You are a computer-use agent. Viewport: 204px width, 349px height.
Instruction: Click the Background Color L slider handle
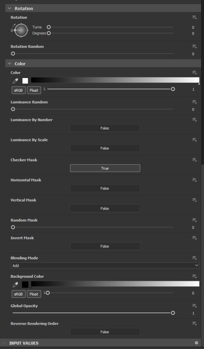(48, 293)
